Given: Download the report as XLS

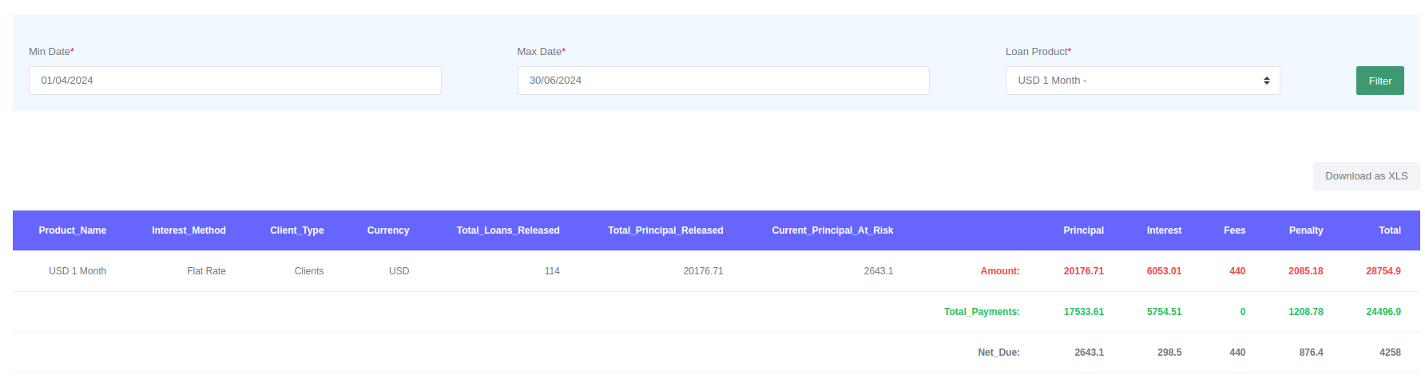Looking at the screenshot, I should (x=1366, y=176).
